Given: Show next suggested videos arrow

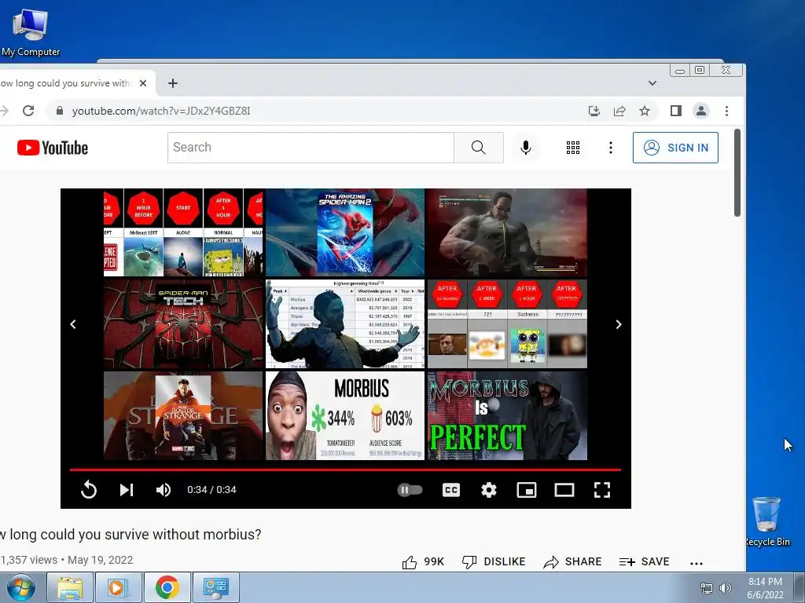Looking at the screenshot, I should [x=619, y=324].
